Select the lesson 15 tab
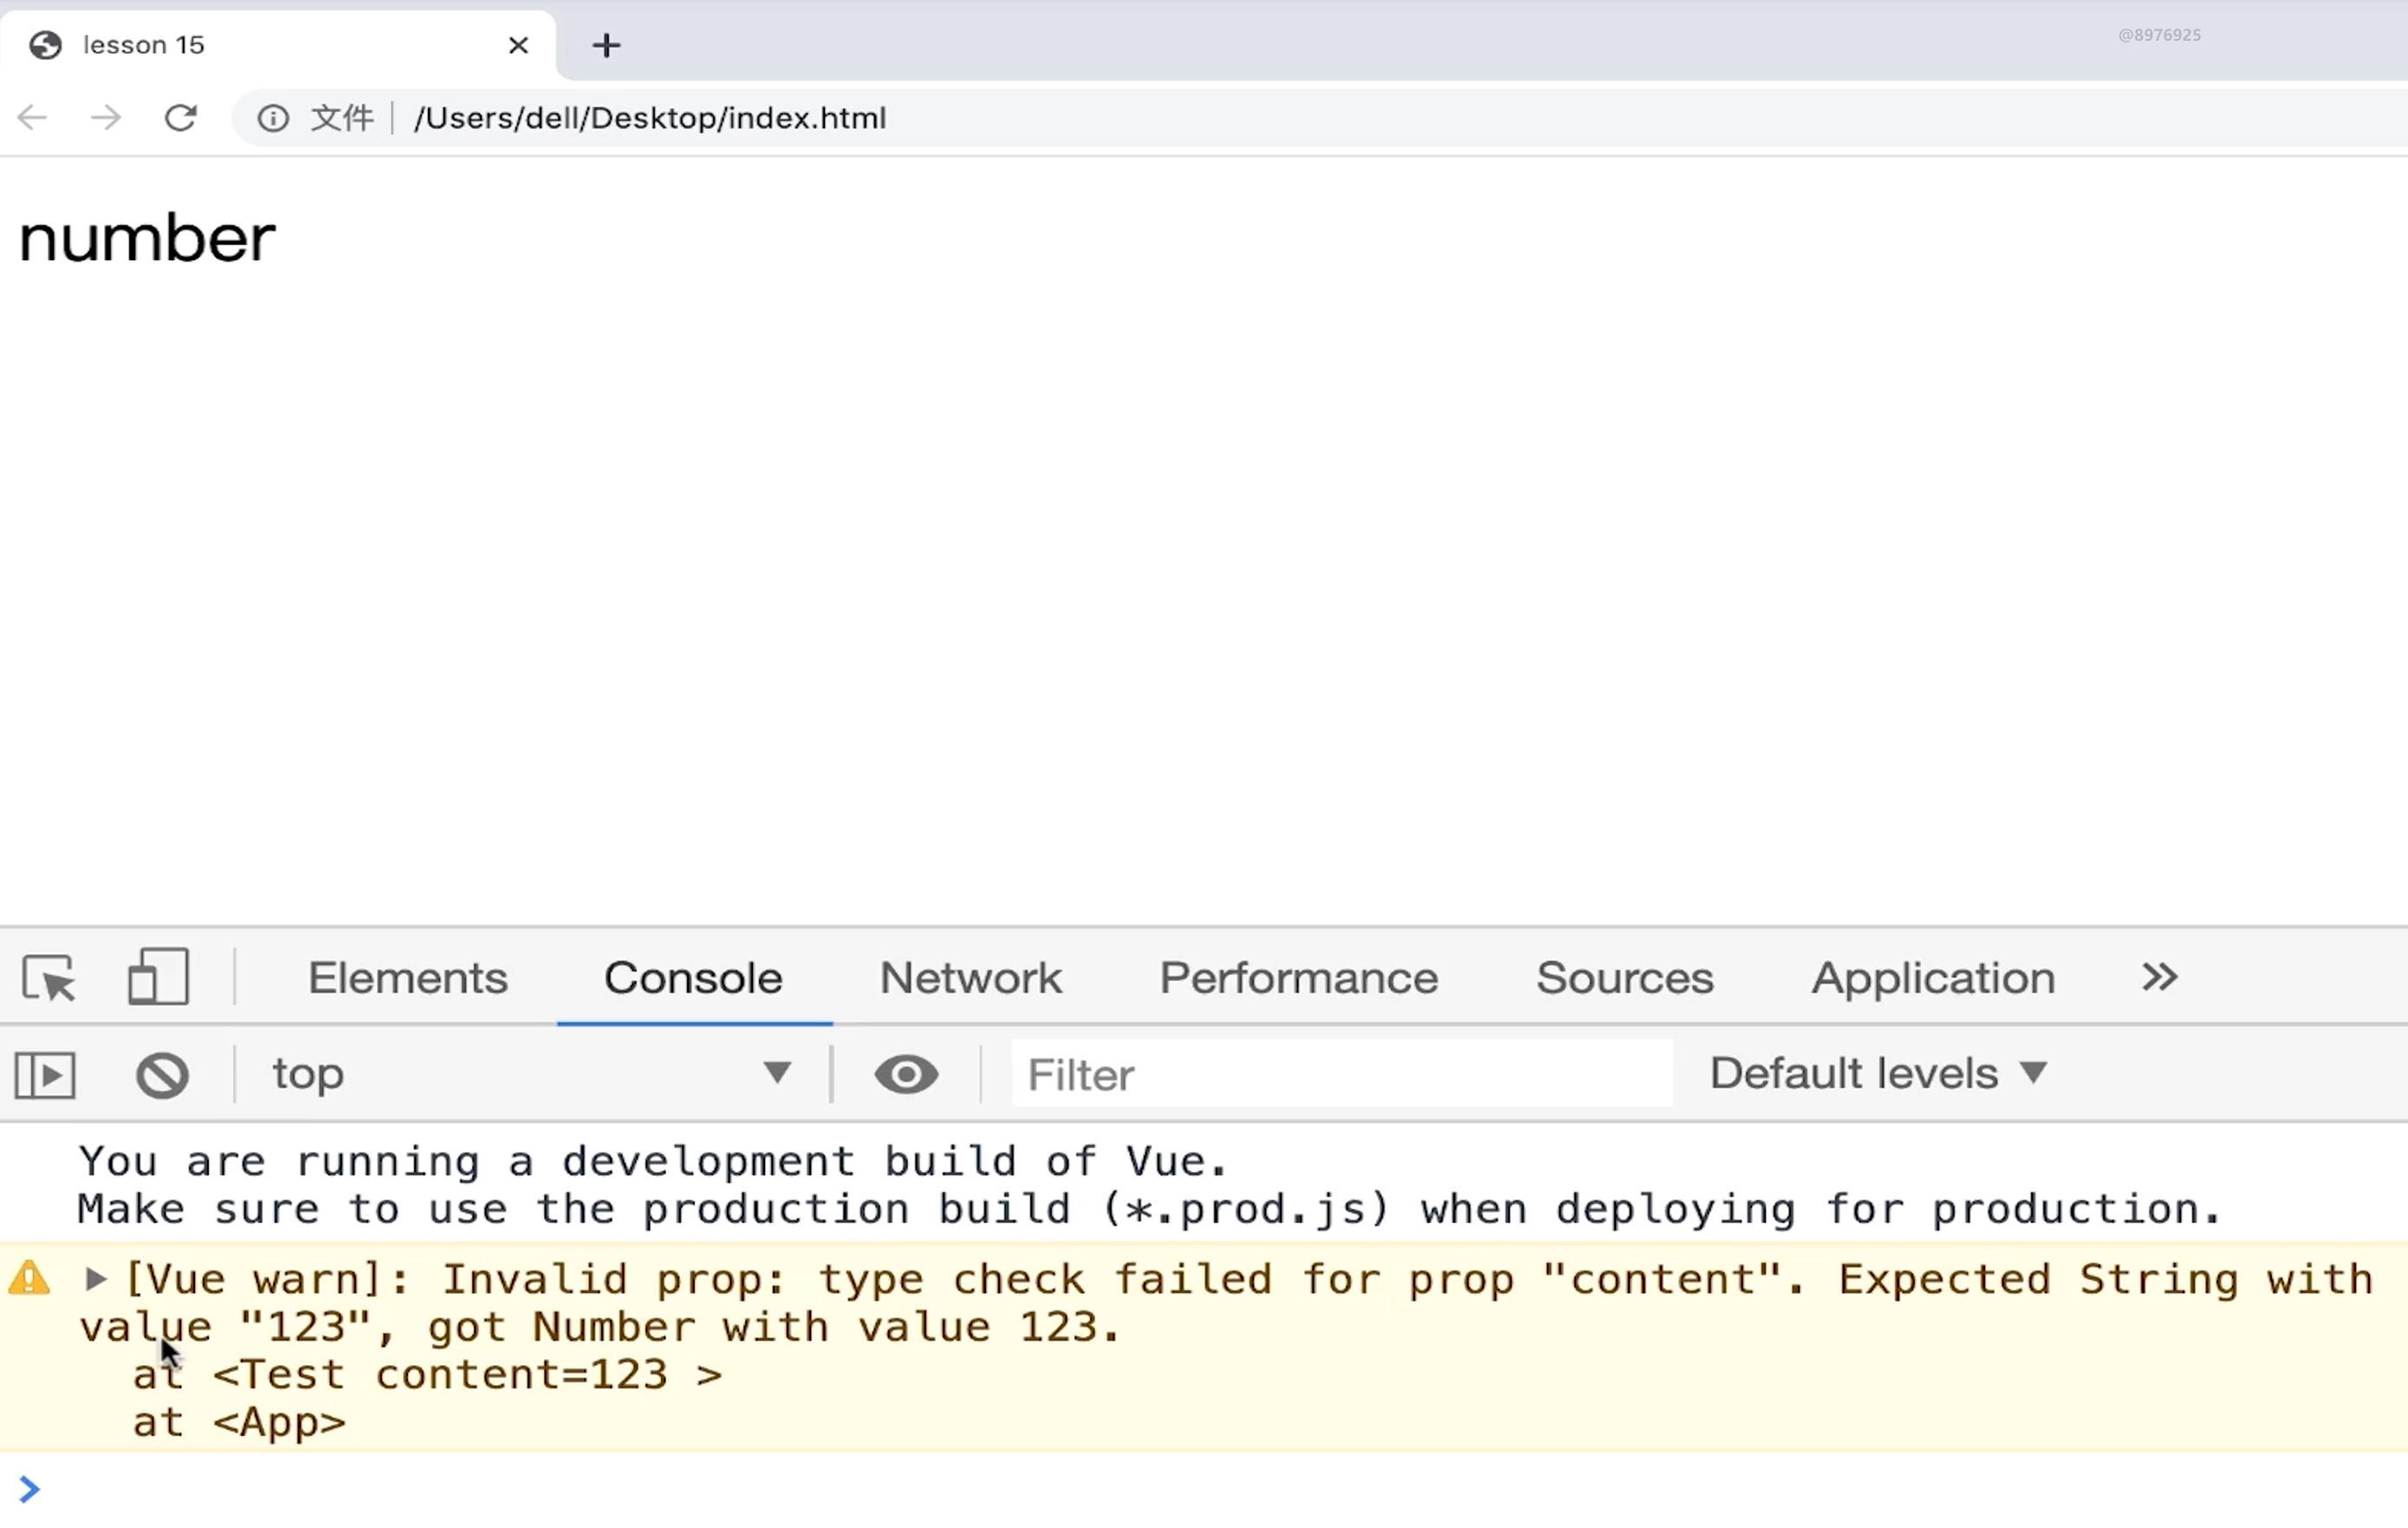 pos(278,45)
